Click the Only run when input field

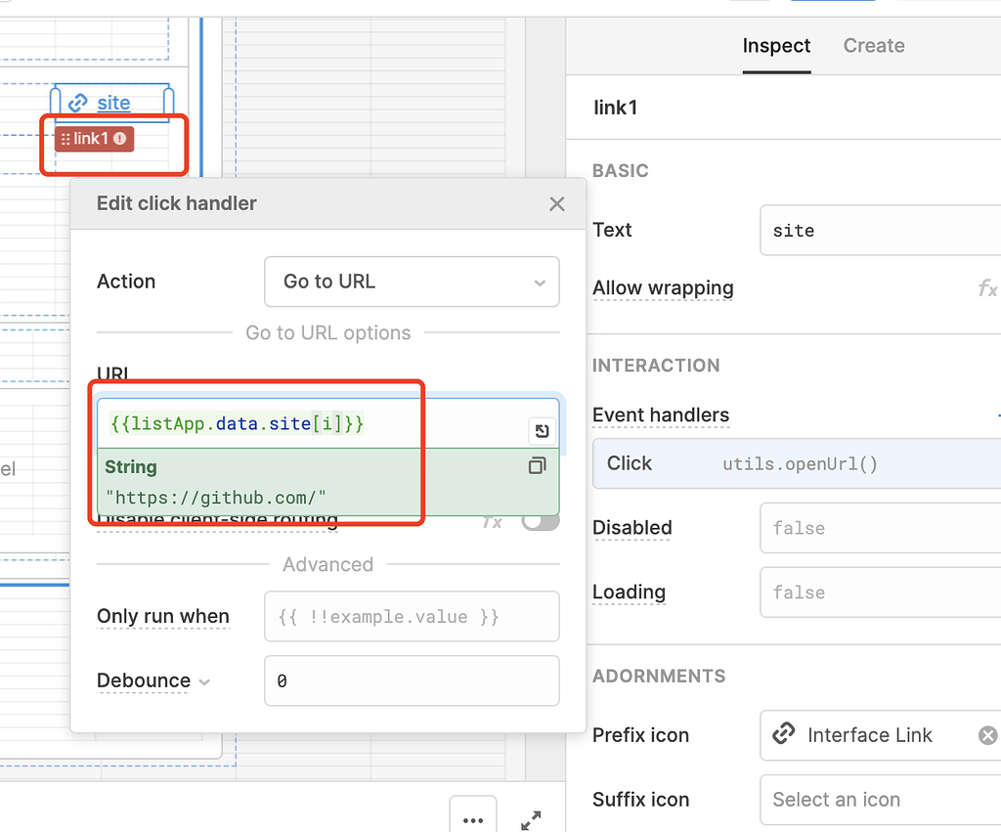pyautogui.click(x=412, y=616)
